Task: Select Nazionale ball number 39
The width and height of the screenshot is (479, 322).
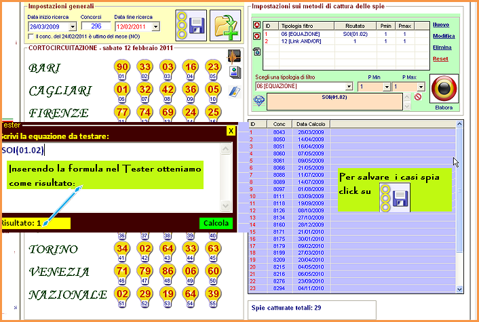Action: pyautogui.click(x=213, y=294)
